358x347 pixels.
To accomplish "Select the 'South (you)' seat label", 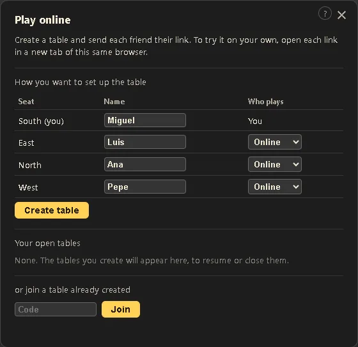I will pos(41,121).
